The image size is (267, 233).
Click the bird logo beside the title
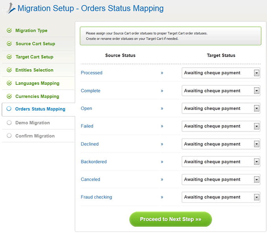[x=9, y=9]
